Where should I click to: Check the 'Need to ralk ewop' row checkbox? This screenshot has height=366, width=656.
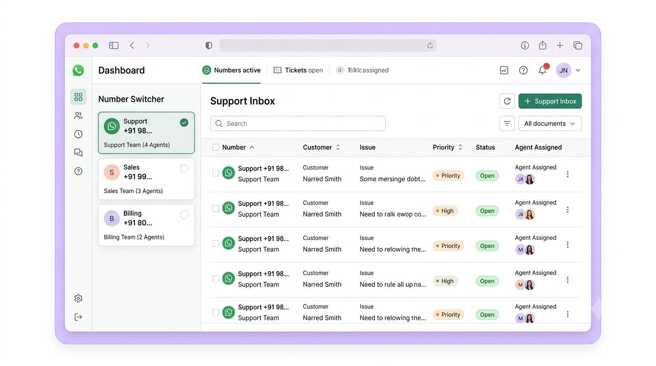215,208
